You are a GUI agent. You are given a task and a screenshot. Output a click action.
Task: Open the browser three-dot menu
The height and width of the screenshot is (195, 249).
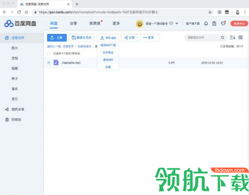[x=245, y=12]
